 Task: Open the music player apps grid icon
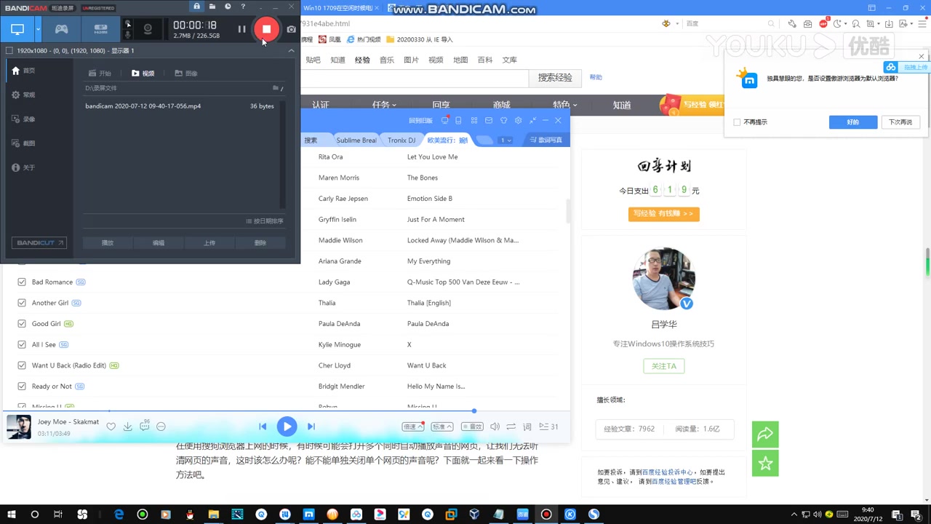(x=474, y=120)
